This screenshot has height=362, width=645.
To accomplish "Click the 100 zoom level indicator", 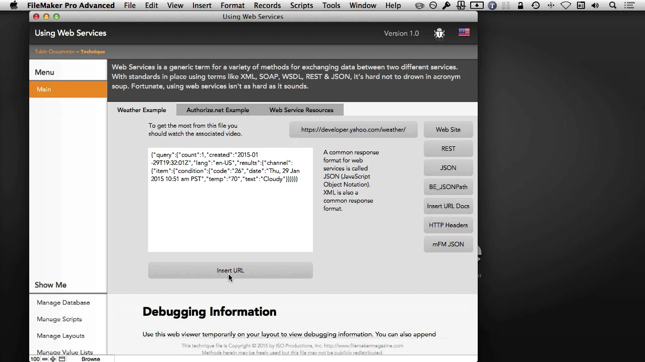I will tap(35, 359).
